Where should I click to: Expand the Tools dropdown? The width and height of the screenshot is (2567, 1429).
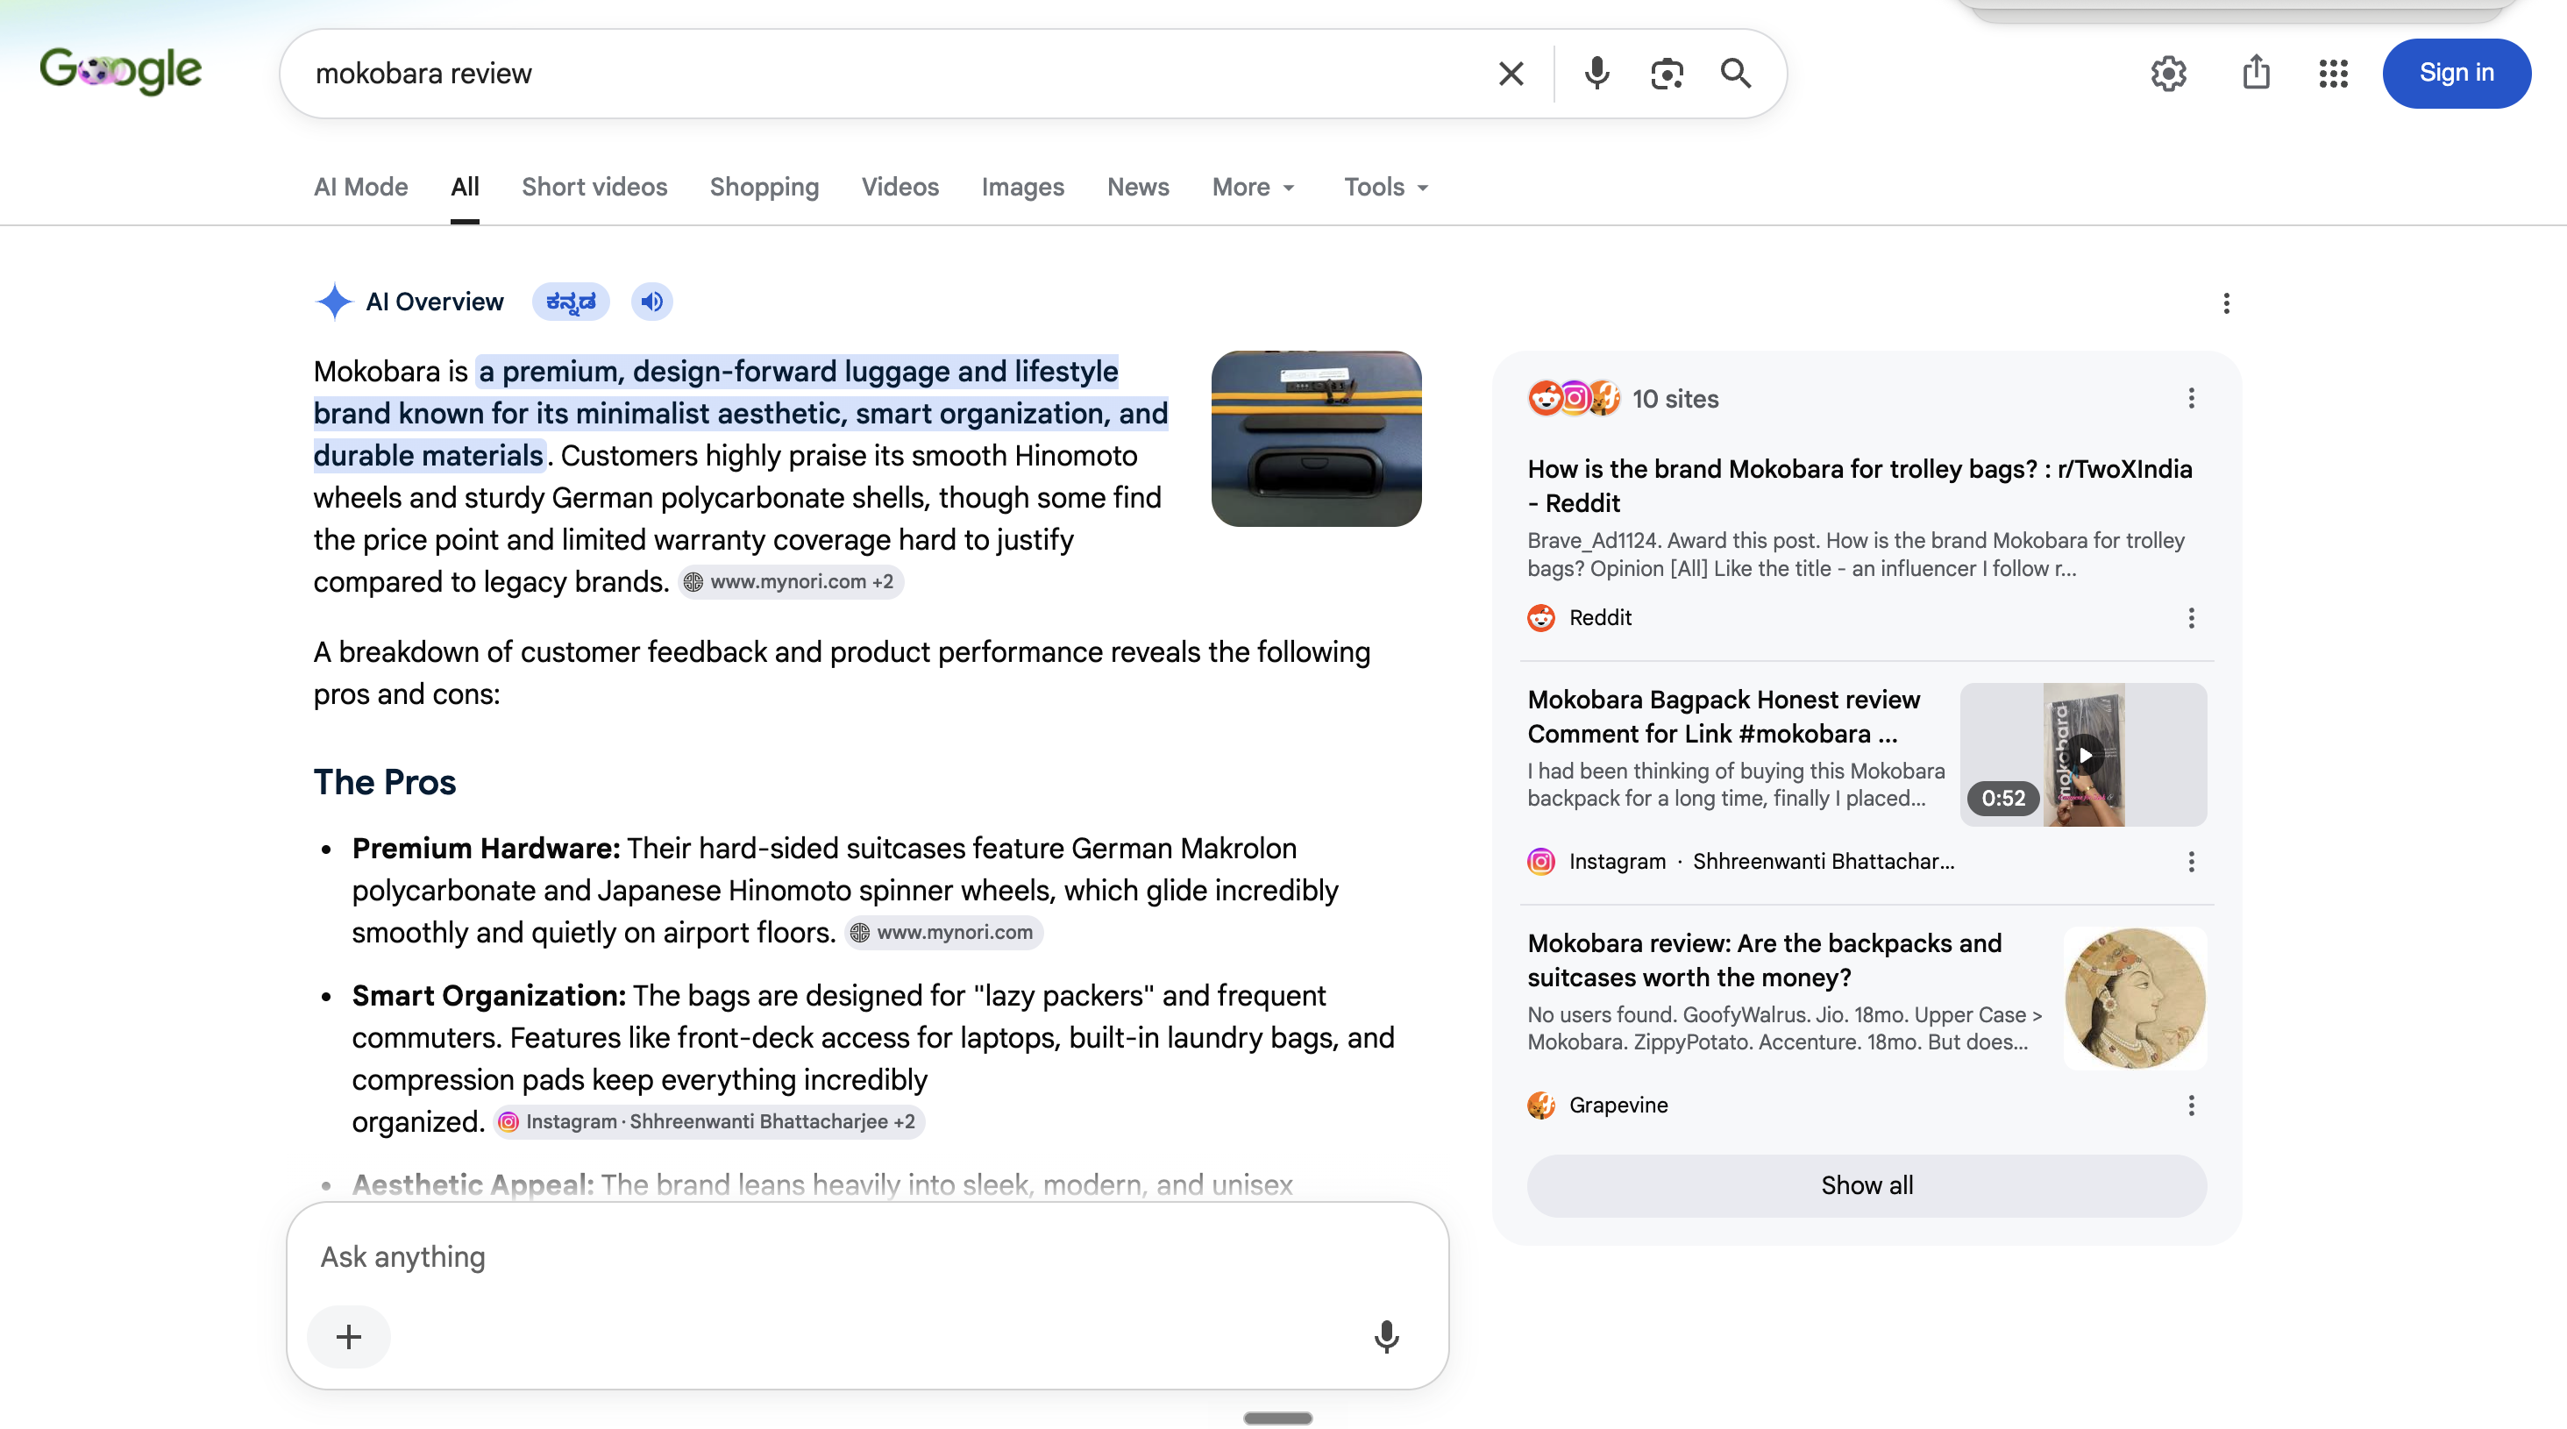(1386, 188)
